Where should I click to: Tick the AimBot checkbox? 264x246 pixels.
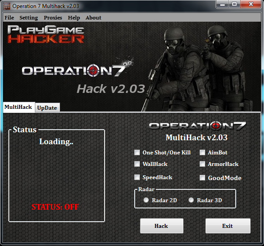pyautogui.click(x=202, y=153)
